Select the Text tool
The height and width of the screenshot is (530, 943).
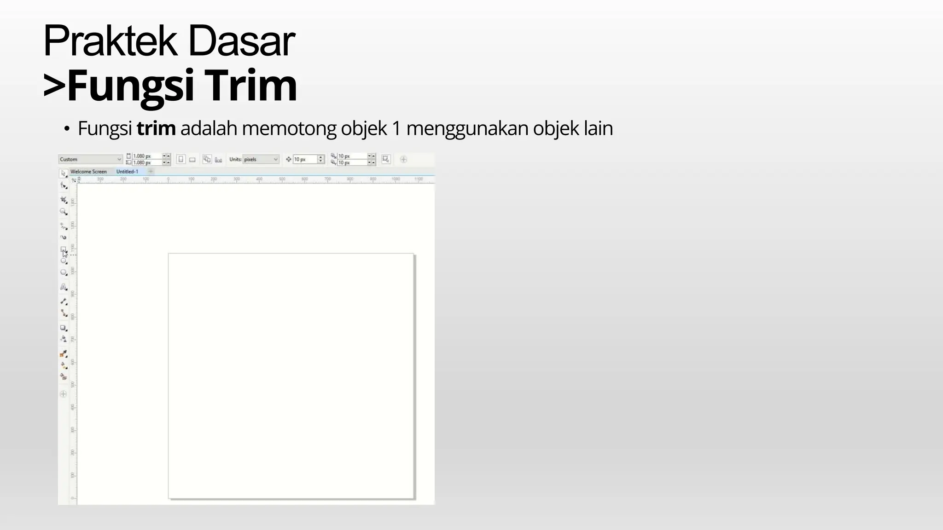coord(64,287)
